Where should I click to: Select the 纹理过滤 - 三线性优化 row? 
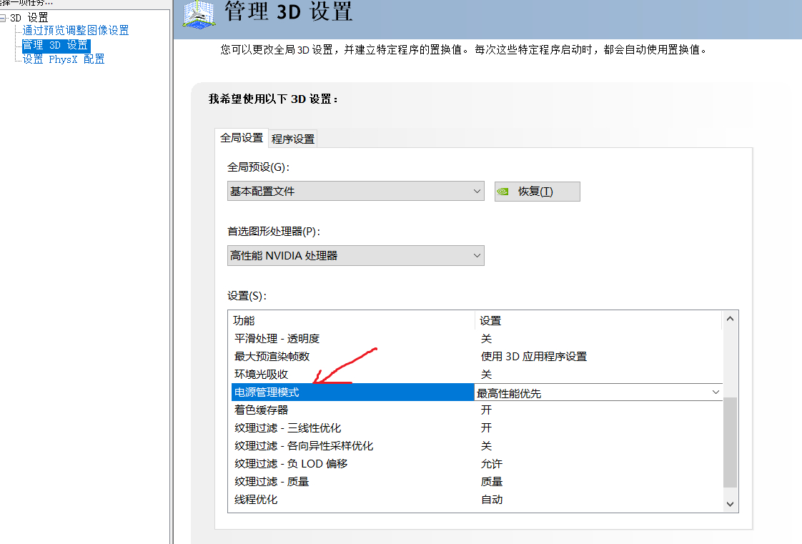point(477,428)
